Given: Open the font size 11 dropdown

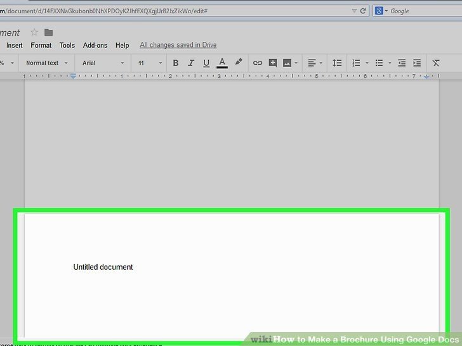Looking at the screenshot, I should [150, 63].
